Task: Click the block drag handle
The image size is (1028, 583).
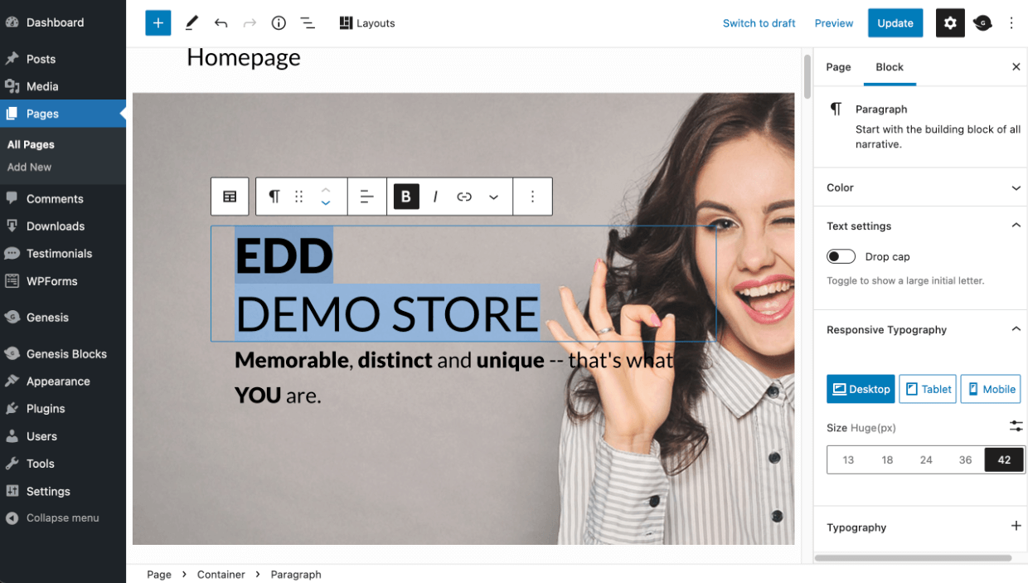Action: [299, 197]
